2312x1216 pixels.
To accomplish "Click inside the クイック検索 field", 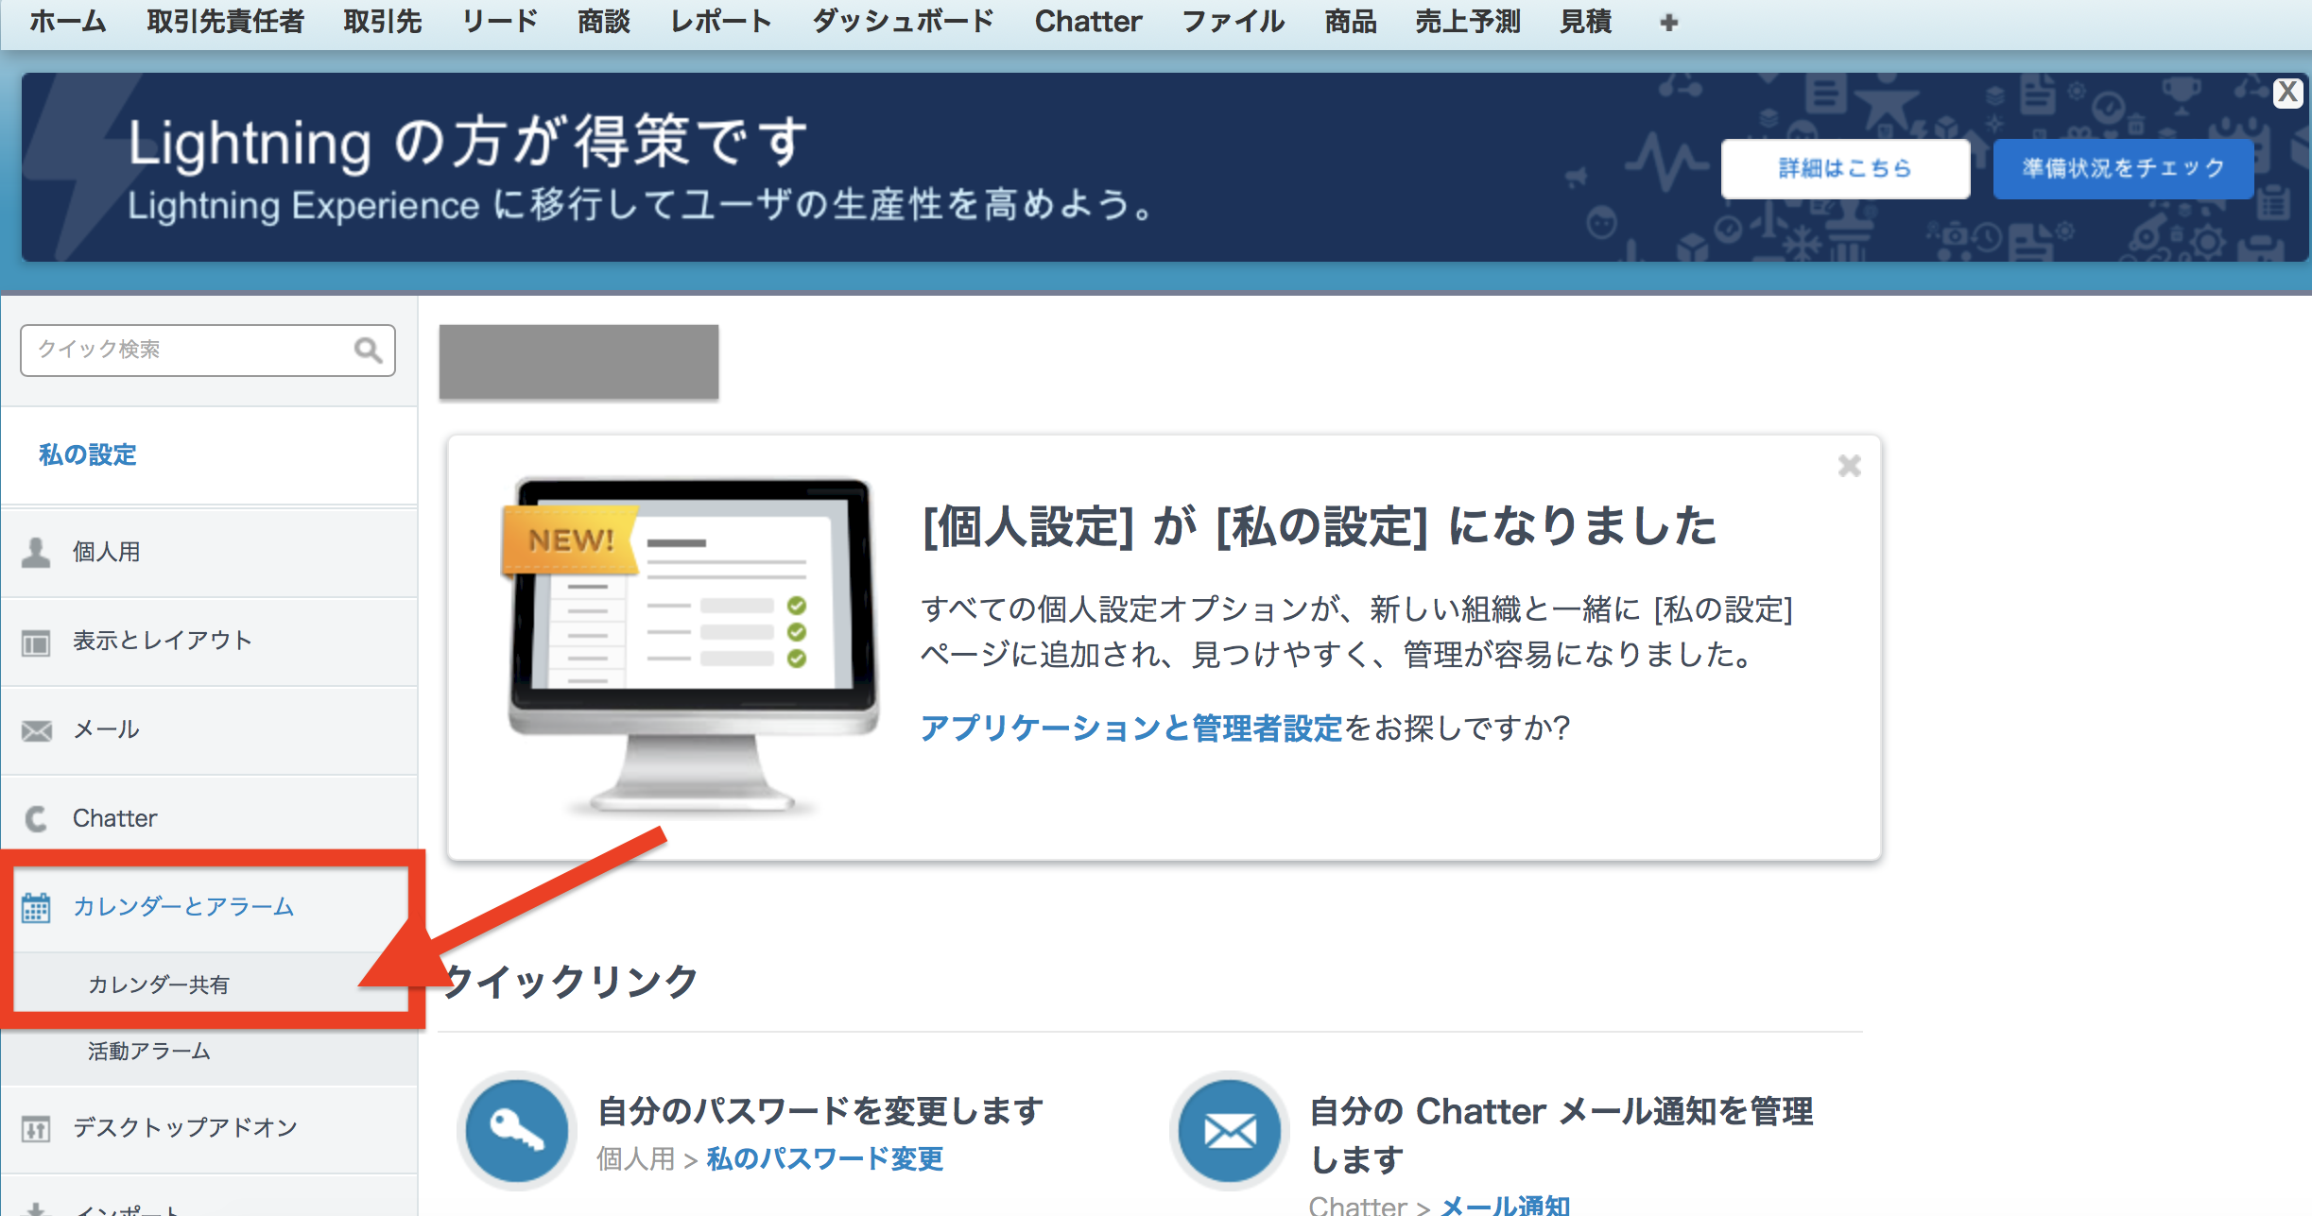I will [x=189, y=350].
